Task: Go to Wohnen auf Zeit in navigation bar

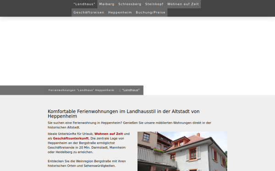Action: point(183,4)
